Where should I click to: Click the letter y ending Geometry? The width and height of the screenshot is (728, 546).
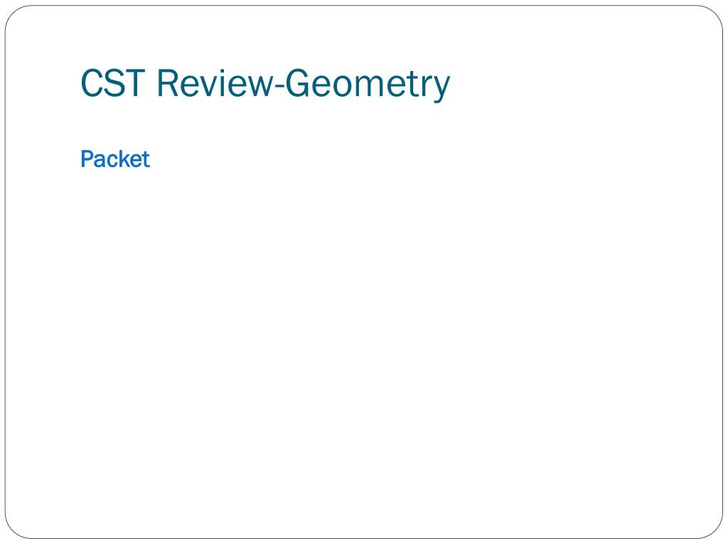coord(441,88)
